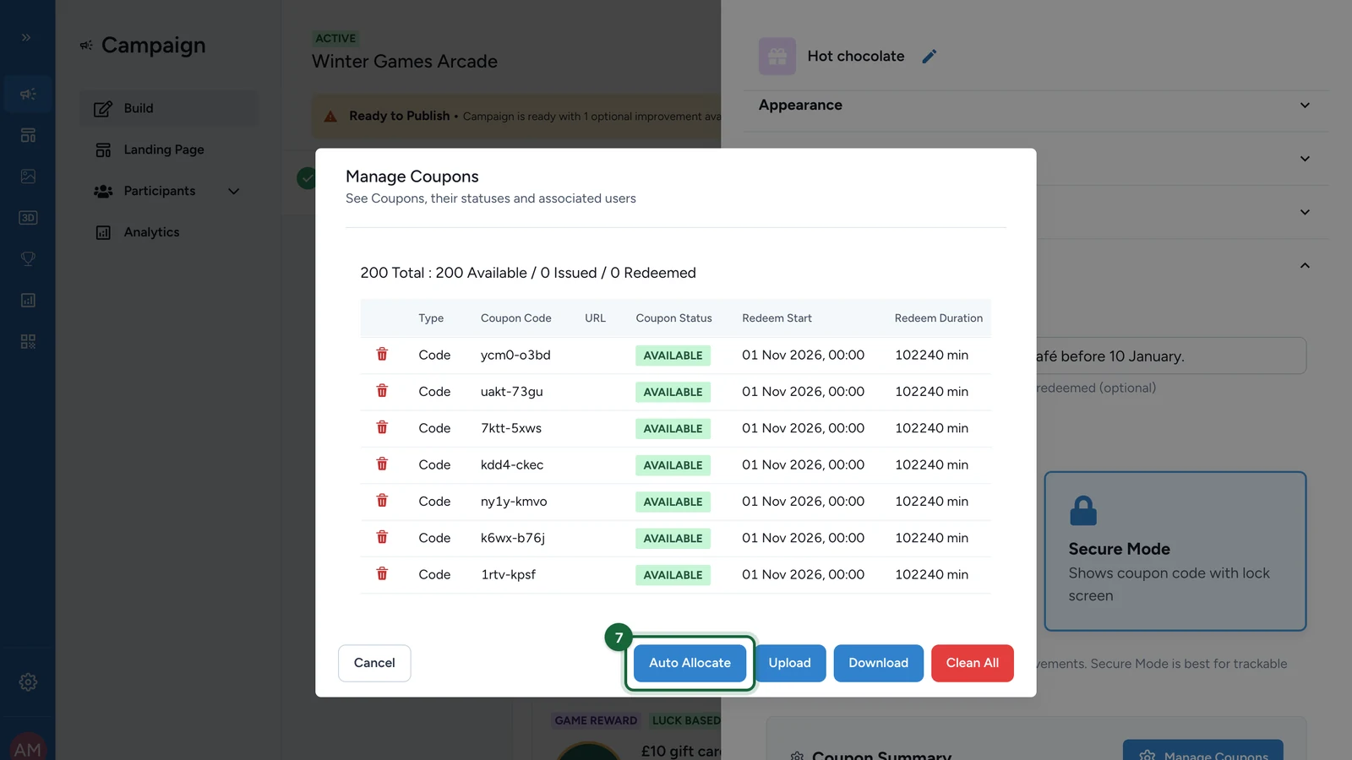Click the Coupon Status column header

[x=674, y=318]
